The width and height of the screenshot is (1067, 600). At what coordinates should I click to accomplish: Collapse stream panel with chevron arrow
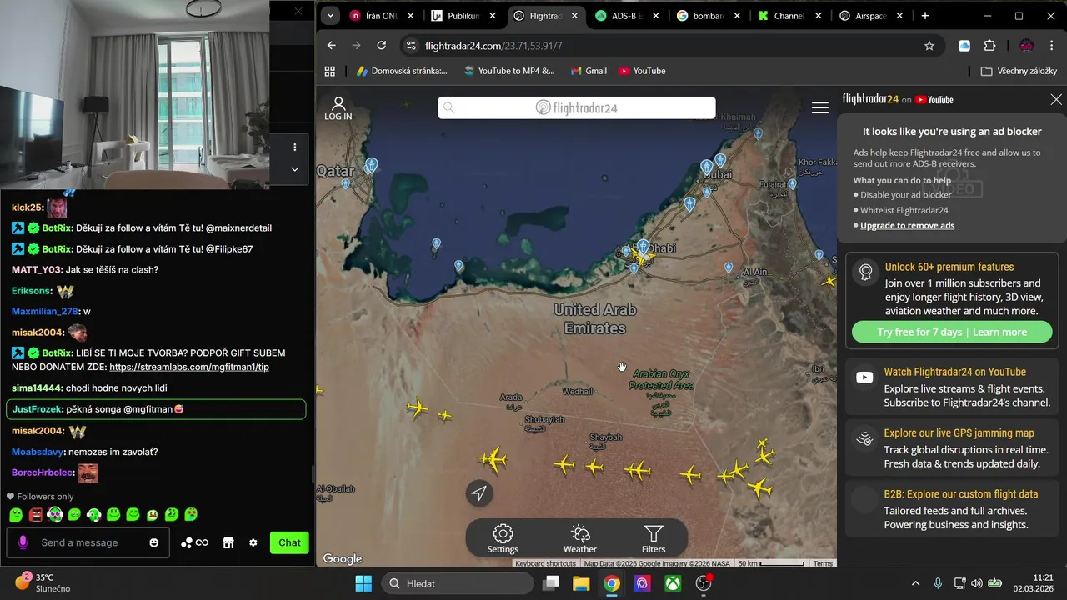pyautogui.click(x=294, y=168)
